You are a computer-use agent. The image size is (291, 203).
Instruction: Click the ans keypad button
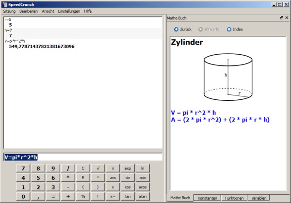pos(113,178)
